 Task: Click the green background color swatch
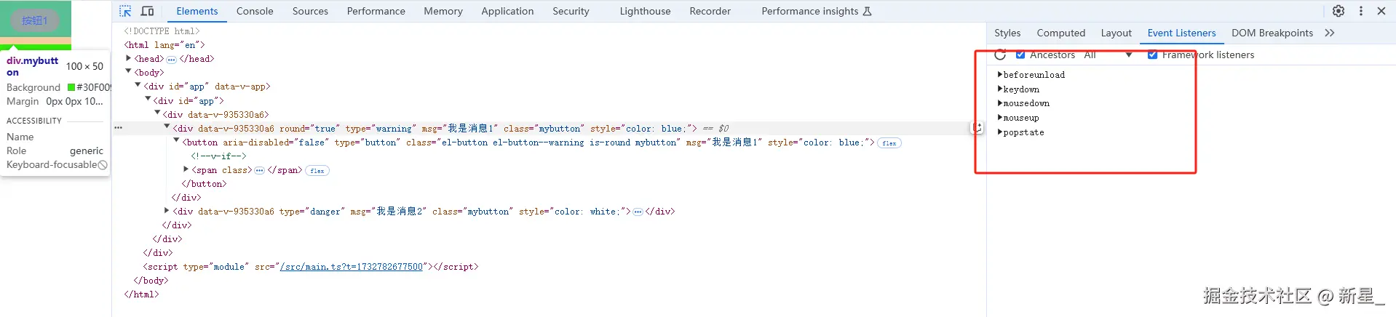coord(71,87)
